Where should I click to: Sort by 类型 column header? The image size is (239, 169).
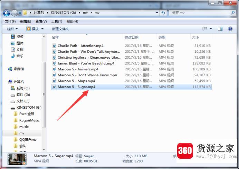[x=162, y=37]
